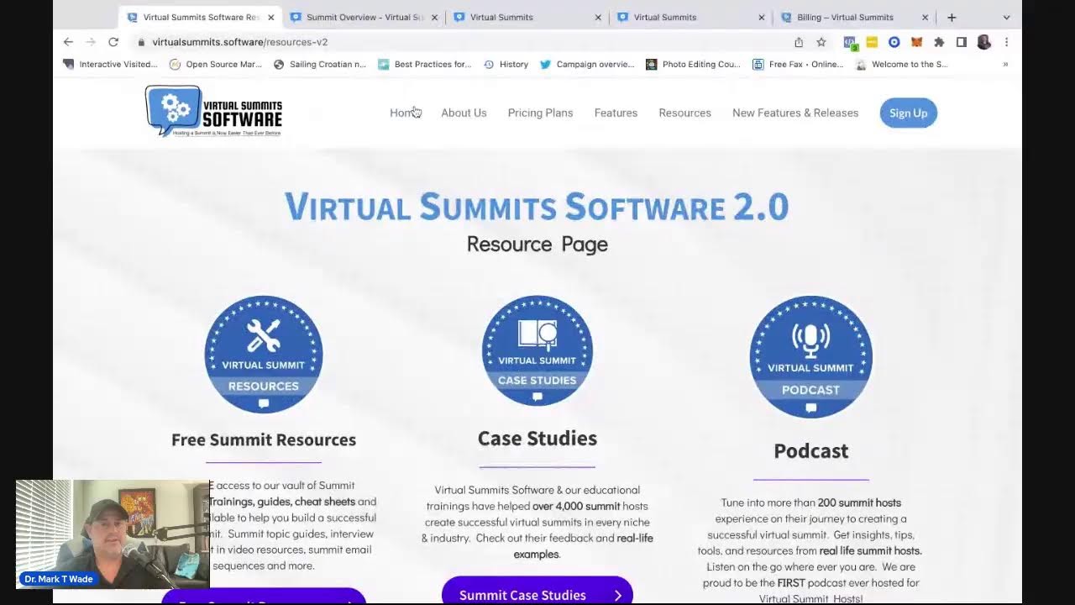Click the Virtual Summit Case Studies badge

537,351
